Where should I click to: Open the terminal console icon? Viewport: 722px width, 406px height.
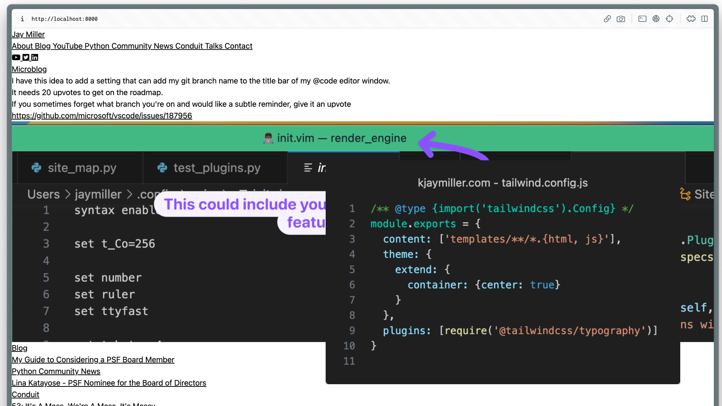point(642,19)
